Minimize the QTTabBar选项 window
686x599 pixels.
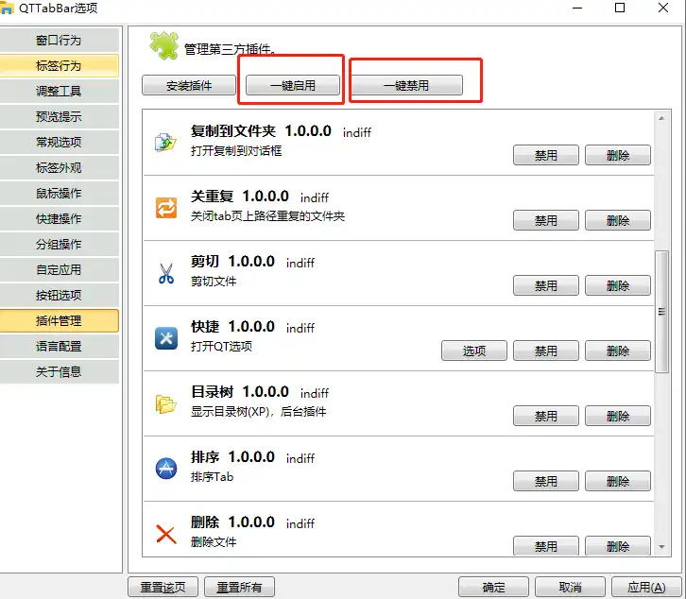577,8
